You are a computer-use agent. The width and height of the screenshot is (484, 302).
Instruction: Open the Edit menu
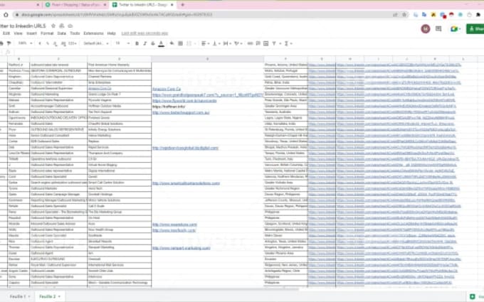pos(6,33)
